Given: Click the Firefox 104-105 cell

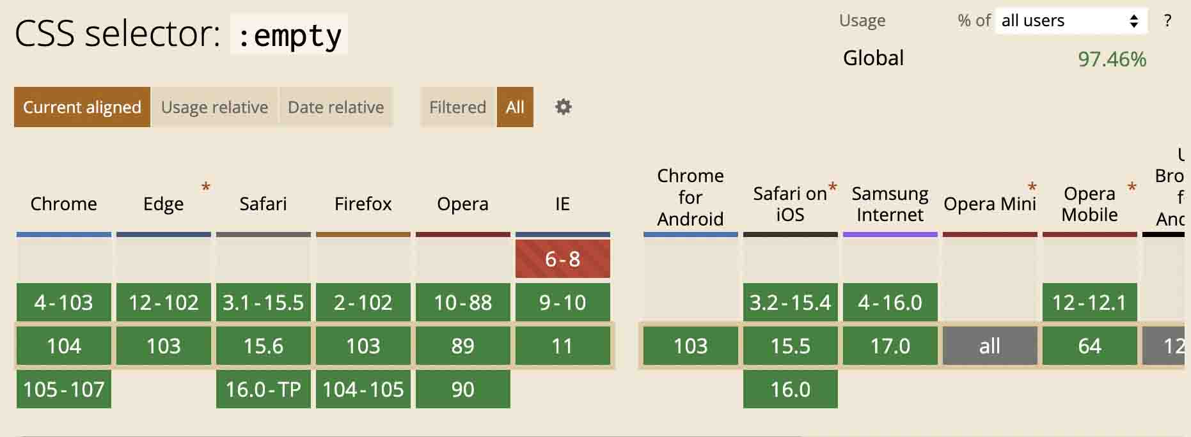Looking at the screenshot, I should pos(363,389).
